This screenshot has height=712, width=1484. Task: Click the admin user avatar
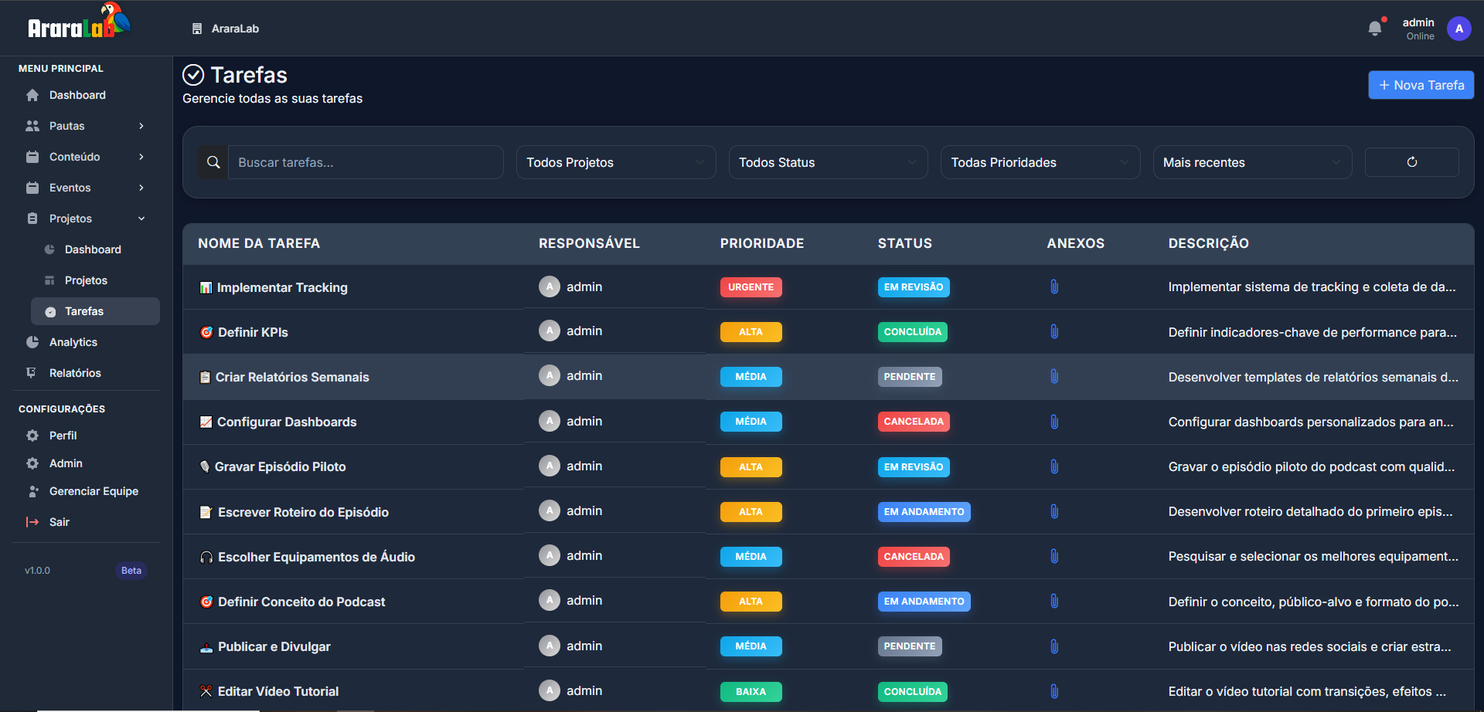coord(1459,29)
